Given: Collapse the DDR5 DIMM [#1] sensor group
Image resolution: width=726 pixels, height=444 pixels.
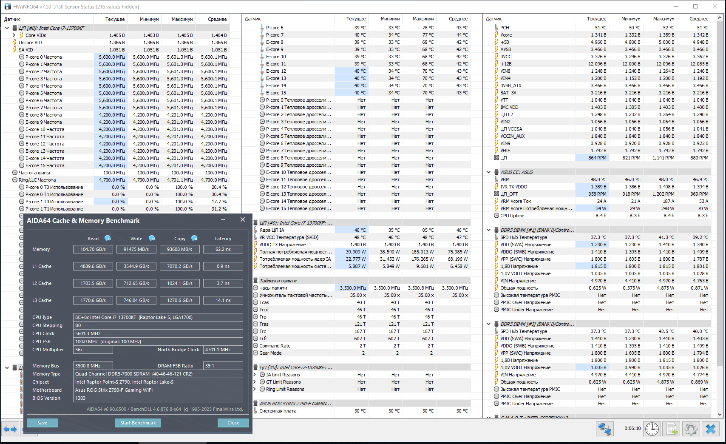Looking at the screenshot, I should tap(488, 230).
